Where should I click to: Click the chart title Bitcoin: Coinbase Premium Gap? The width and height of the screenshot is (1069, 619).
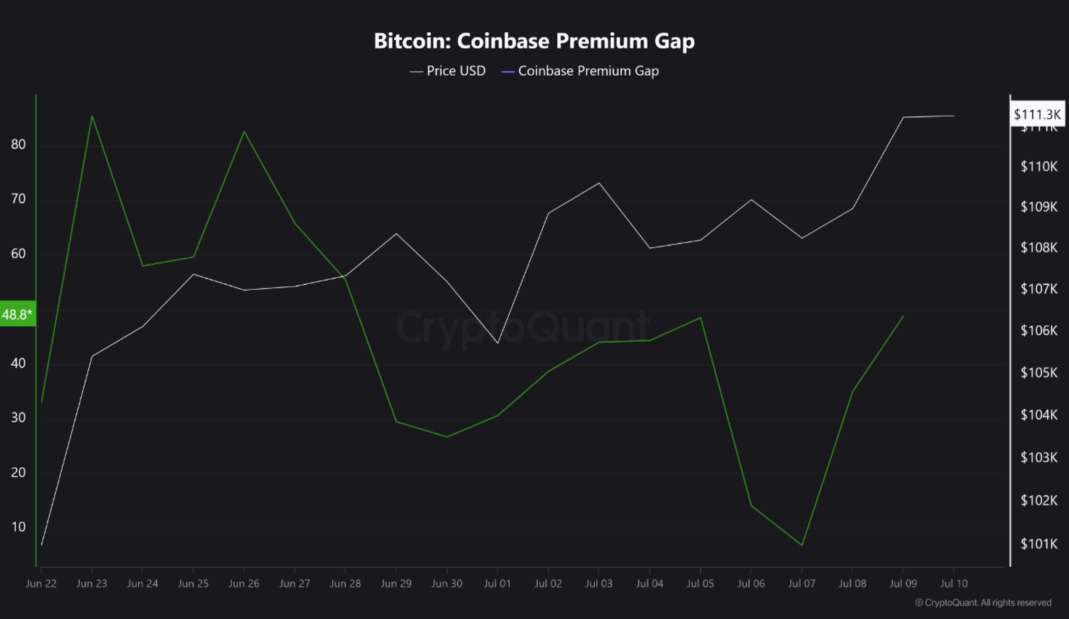(534, 41)
